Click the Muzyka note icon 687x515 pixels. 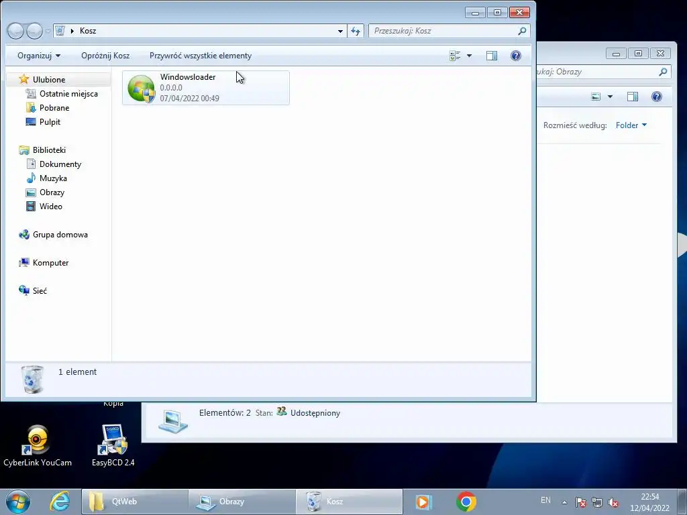31,178
